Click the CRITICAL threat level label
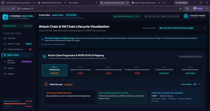This screenshot has width=210, height=111. coord(28,106)
